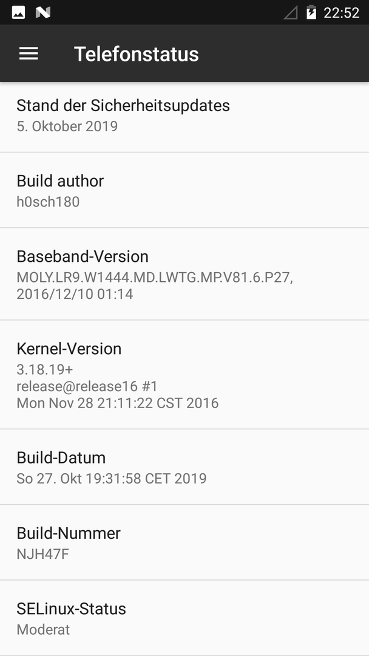Tap the release@release16 kernel text

click(87, 386)
